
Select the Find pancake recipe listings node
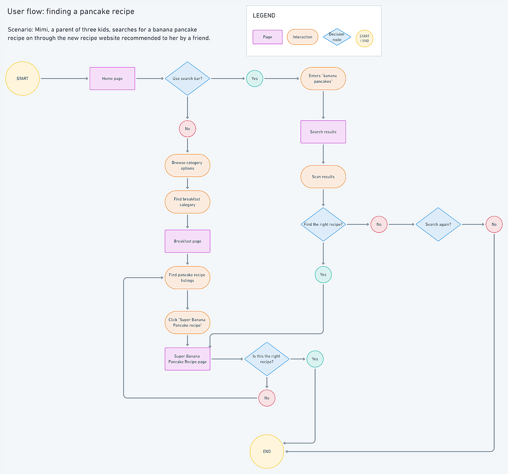coord(187,278)
